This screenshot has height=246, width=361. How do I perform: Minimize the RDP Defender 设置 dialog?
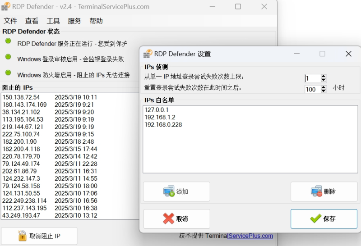297,54
